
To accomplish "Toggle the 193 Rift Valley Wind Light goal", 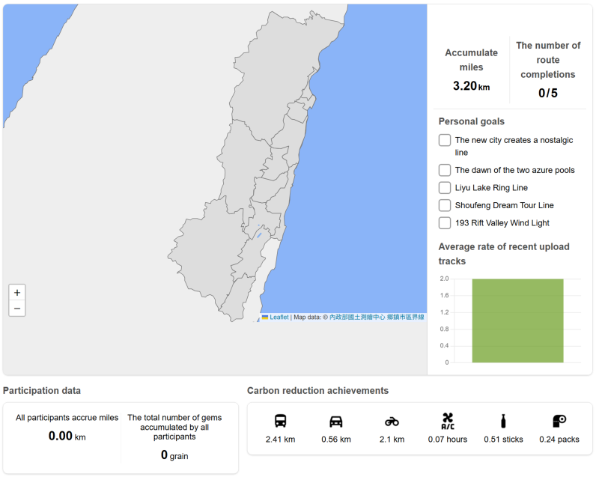I will pos(445,222).
